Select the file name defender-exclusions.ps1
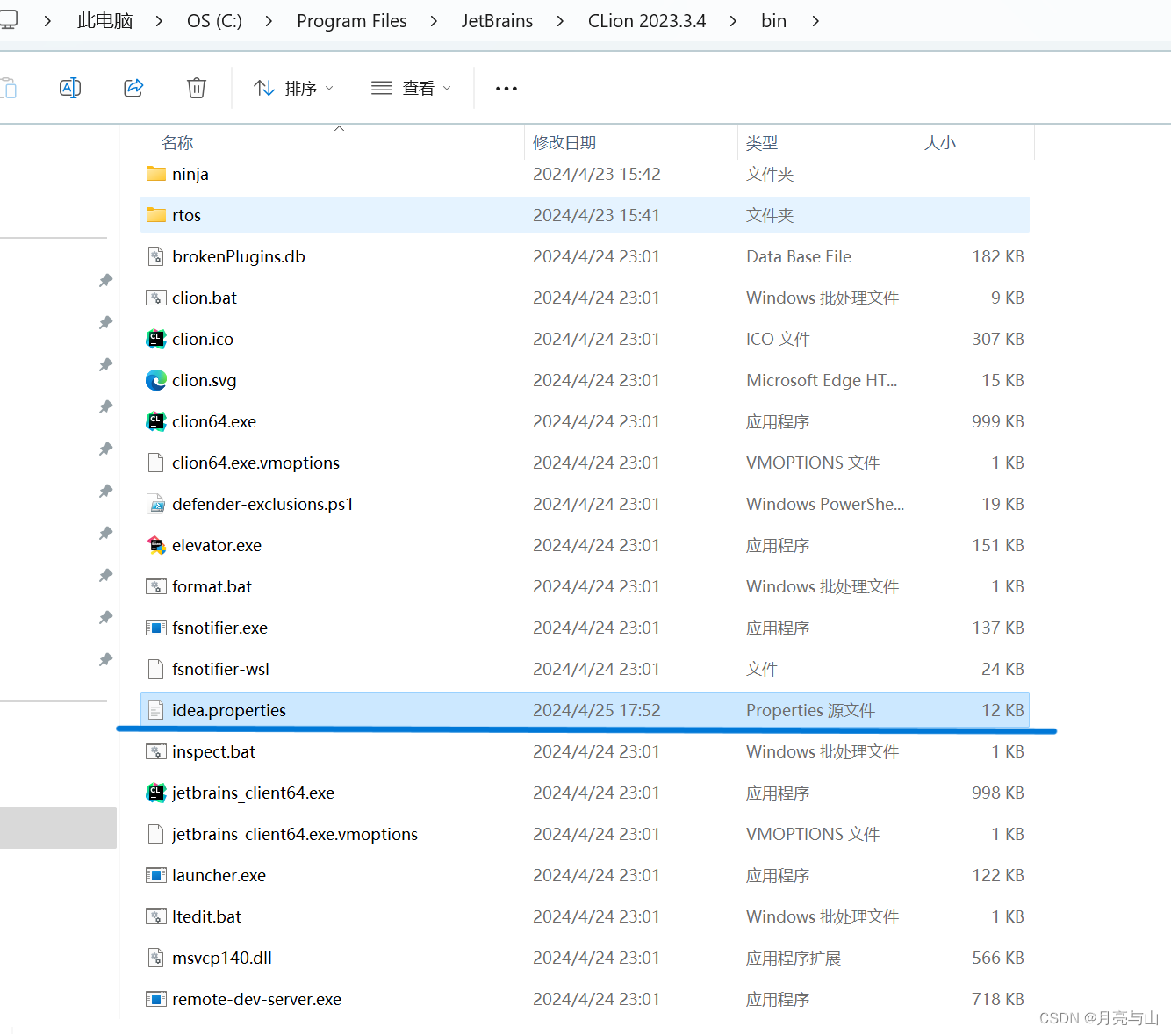 coord(262,504)
